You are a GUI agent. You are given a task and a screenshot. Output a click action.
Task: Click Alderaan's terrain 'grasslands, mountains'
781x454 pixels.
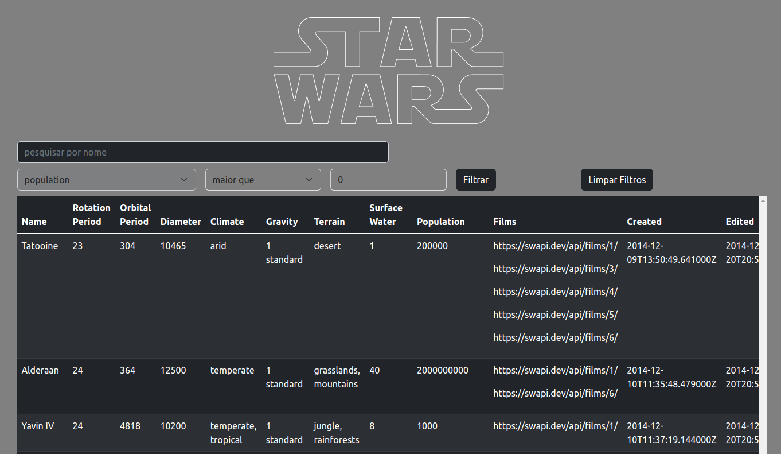pos(337,377)
